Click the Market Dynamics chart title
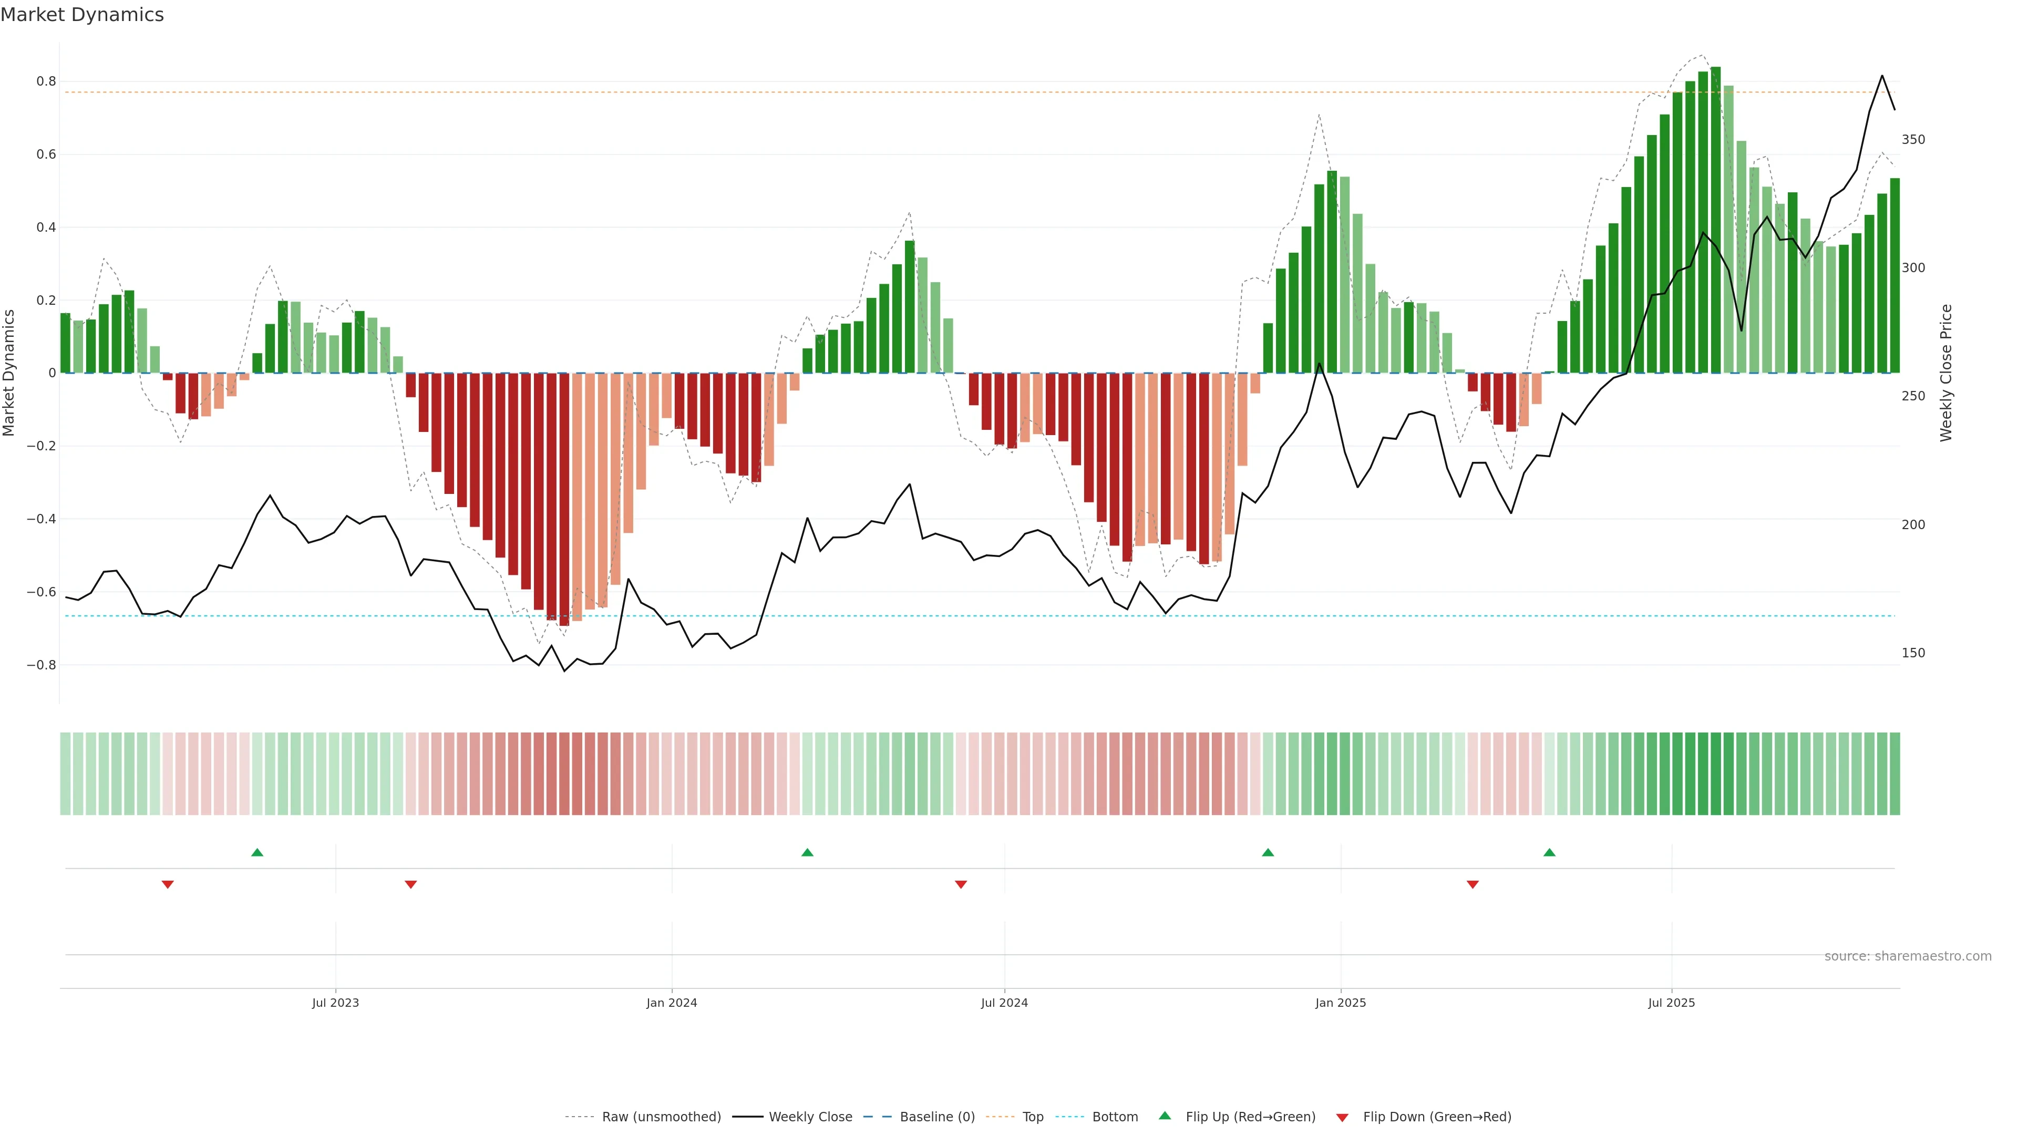Viewport: 2018px width, 1135px height. coord(83,15)
